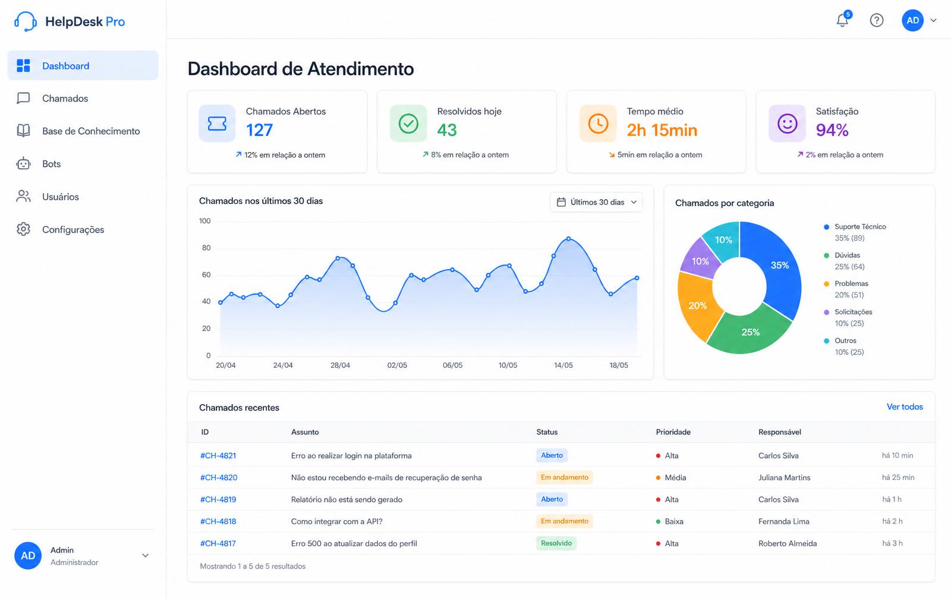951x599 pixels.
Task: Click the green up arrow next to 8% trend
Action: (426, 155)
